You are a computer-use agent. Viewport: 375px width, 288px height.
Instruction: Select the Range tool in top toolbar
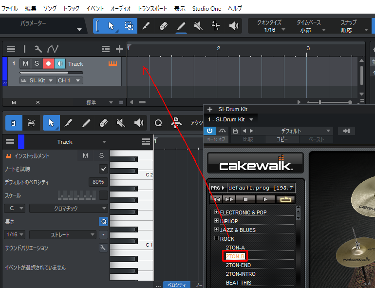coord(129,26)
